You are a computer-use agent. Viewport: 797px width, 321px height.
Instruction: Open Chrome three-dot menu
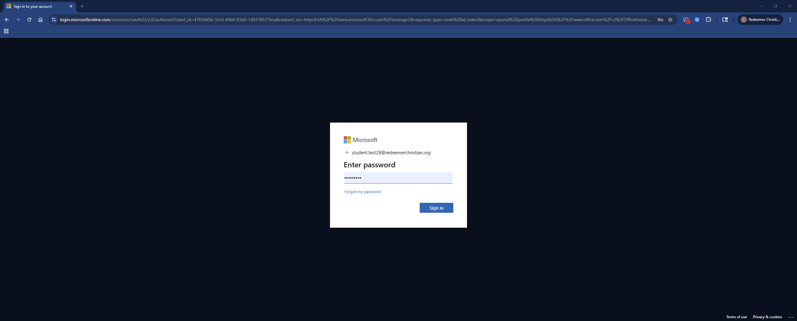pos(790,20)
